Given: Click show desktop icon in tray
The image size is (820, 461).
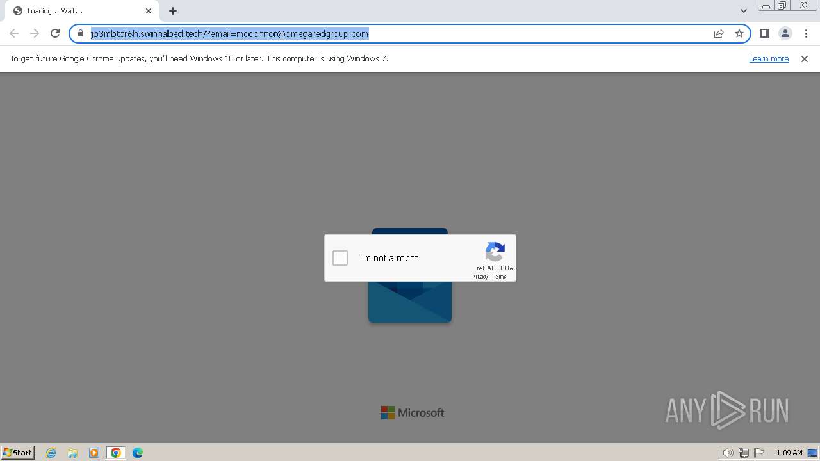Looking at the screenshot, I should tap(812, 453).
